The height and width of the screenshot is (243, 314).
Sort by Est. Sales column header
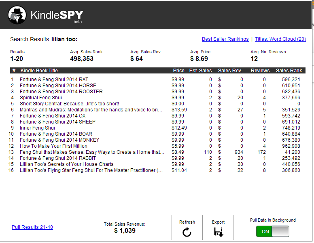pyautogui.click(x=200, y=71)
